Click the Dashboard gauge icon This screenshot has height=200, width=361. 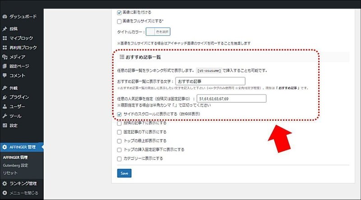pos(5,17)
